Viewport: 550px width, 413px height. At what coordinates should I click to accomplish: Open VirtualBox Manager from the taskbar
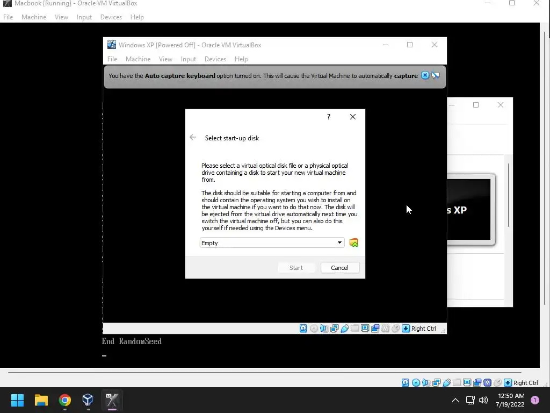click(88, 400)
